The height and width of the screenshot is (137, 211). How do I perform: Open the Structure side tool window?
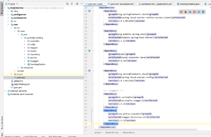point(2,123)
